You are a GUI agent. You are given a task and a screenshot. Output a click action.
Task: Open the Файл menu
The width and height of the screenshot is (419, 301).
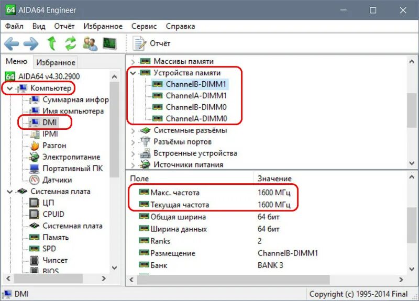tap(14, 26)
